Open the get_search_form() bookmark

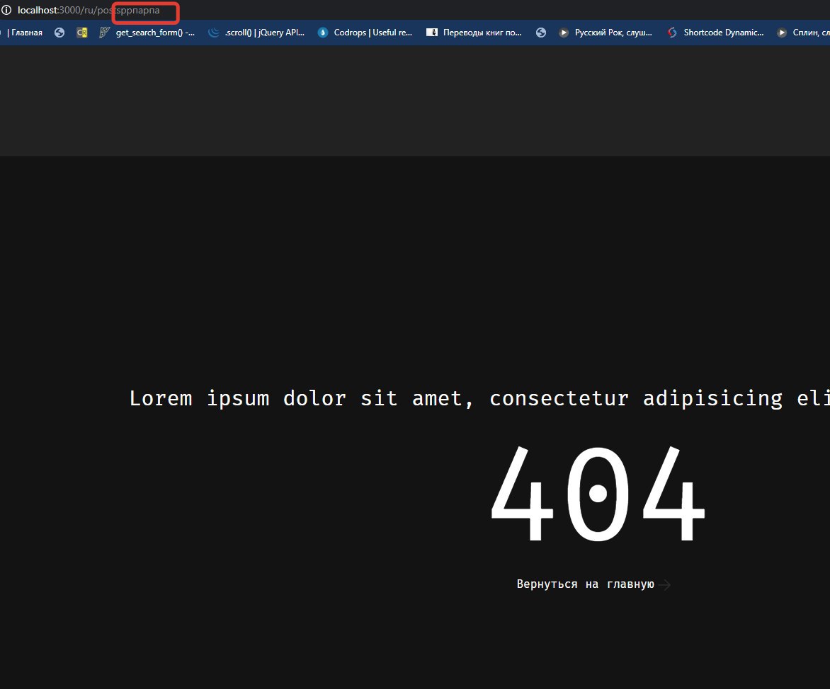[x=147, y=33]
